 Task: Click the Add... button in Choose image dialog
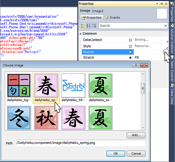pos(136,135)
